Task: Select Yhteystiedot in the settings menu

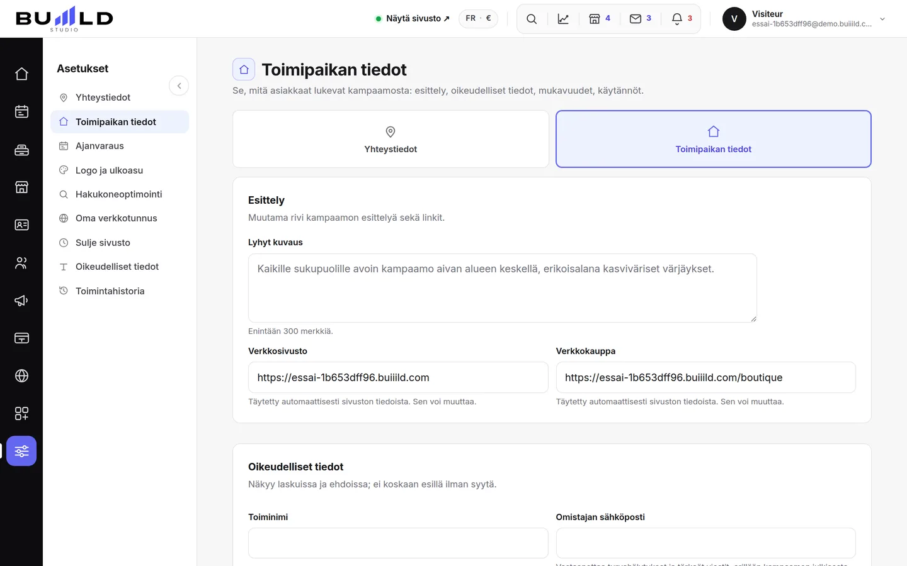Action: click(x=120, y=97)
